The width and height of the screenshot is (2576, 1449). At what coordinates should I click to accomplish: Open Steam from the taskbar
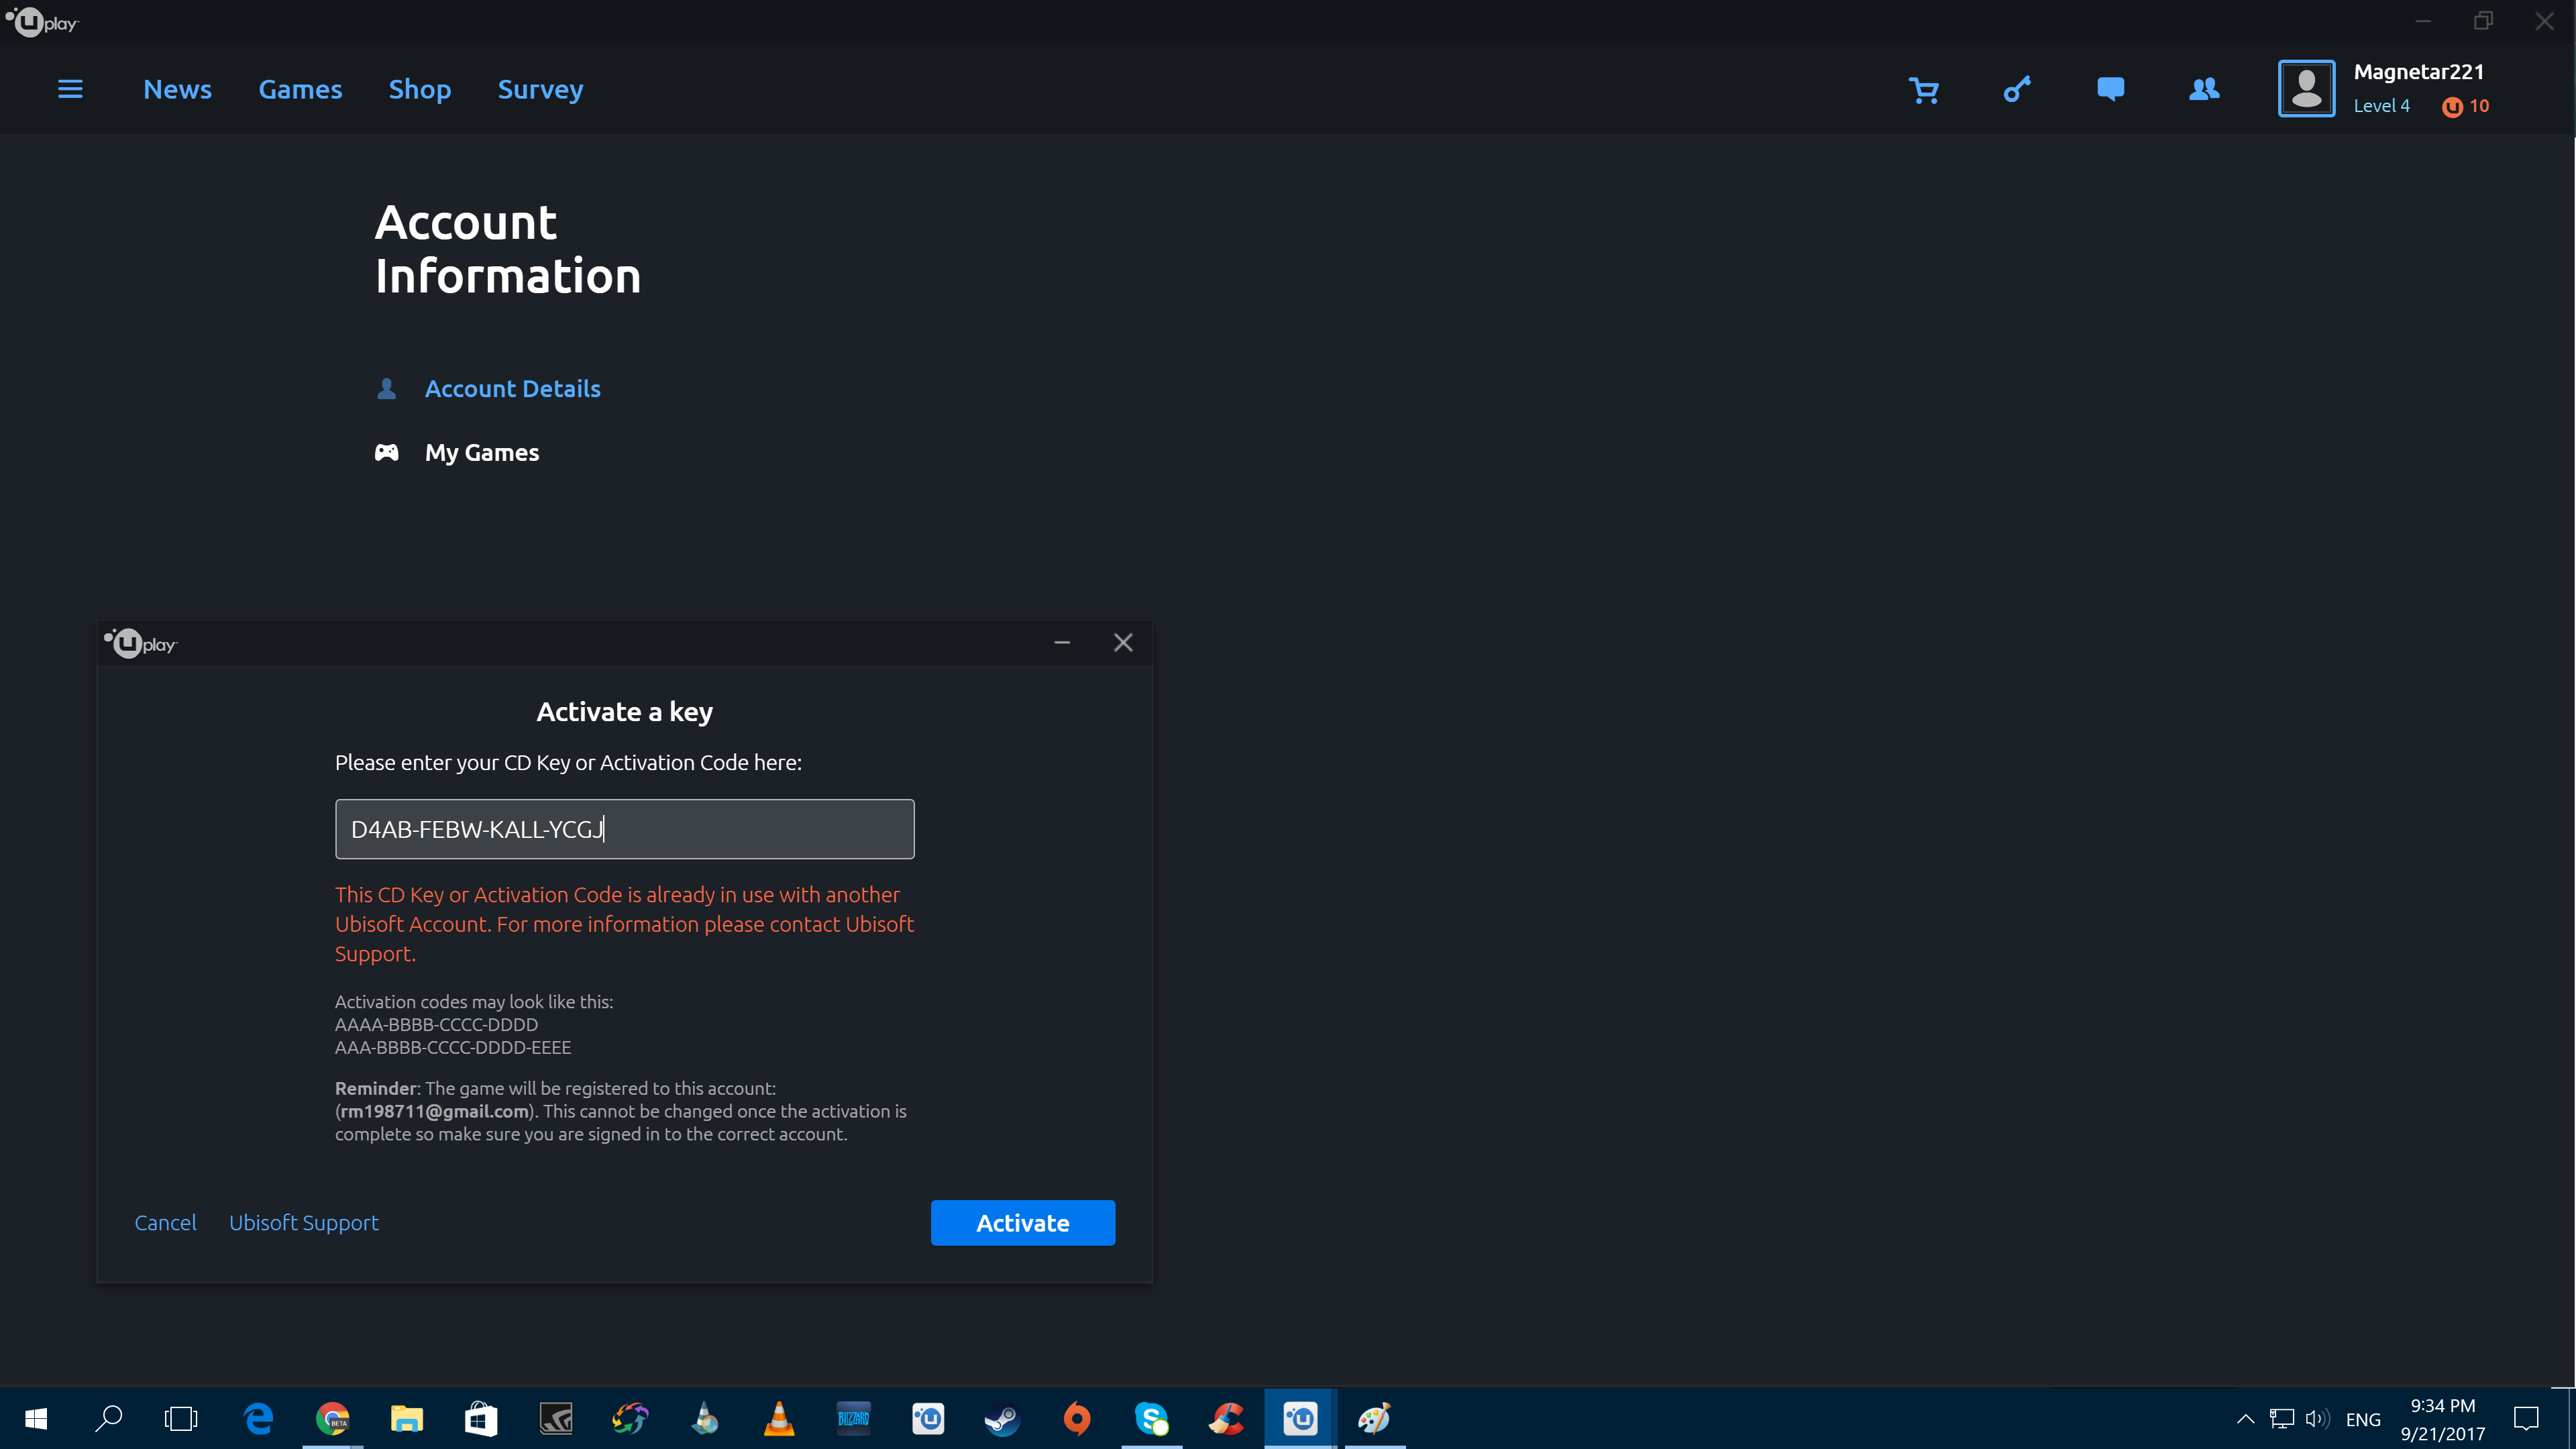pos(1002,1418)
